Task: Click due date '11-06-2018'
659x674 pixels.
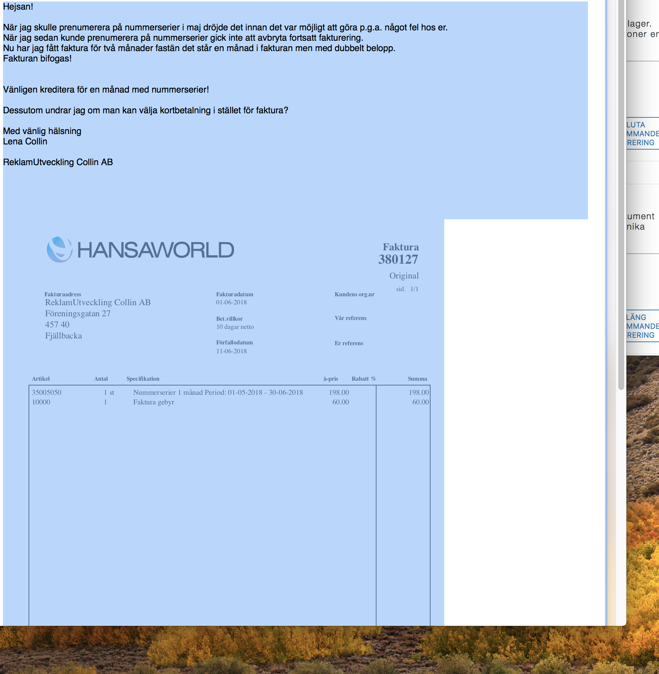Action: (231, 351)
